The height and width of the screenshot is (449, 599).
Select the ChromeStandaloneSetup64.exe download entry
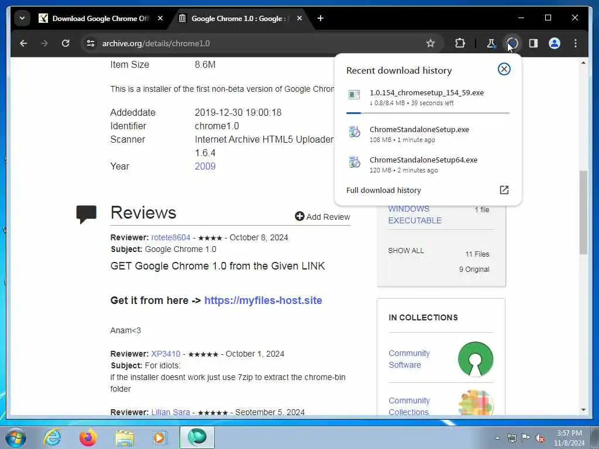pos(428,164)
